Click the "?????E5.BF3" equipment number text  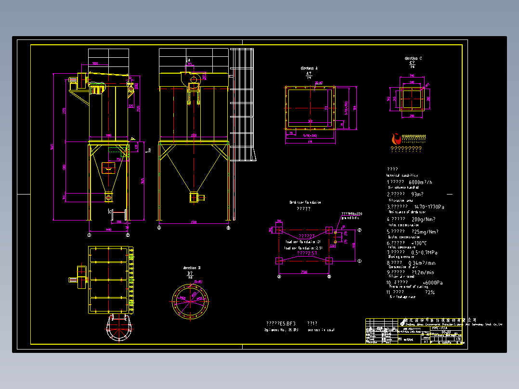click(281, 324)
